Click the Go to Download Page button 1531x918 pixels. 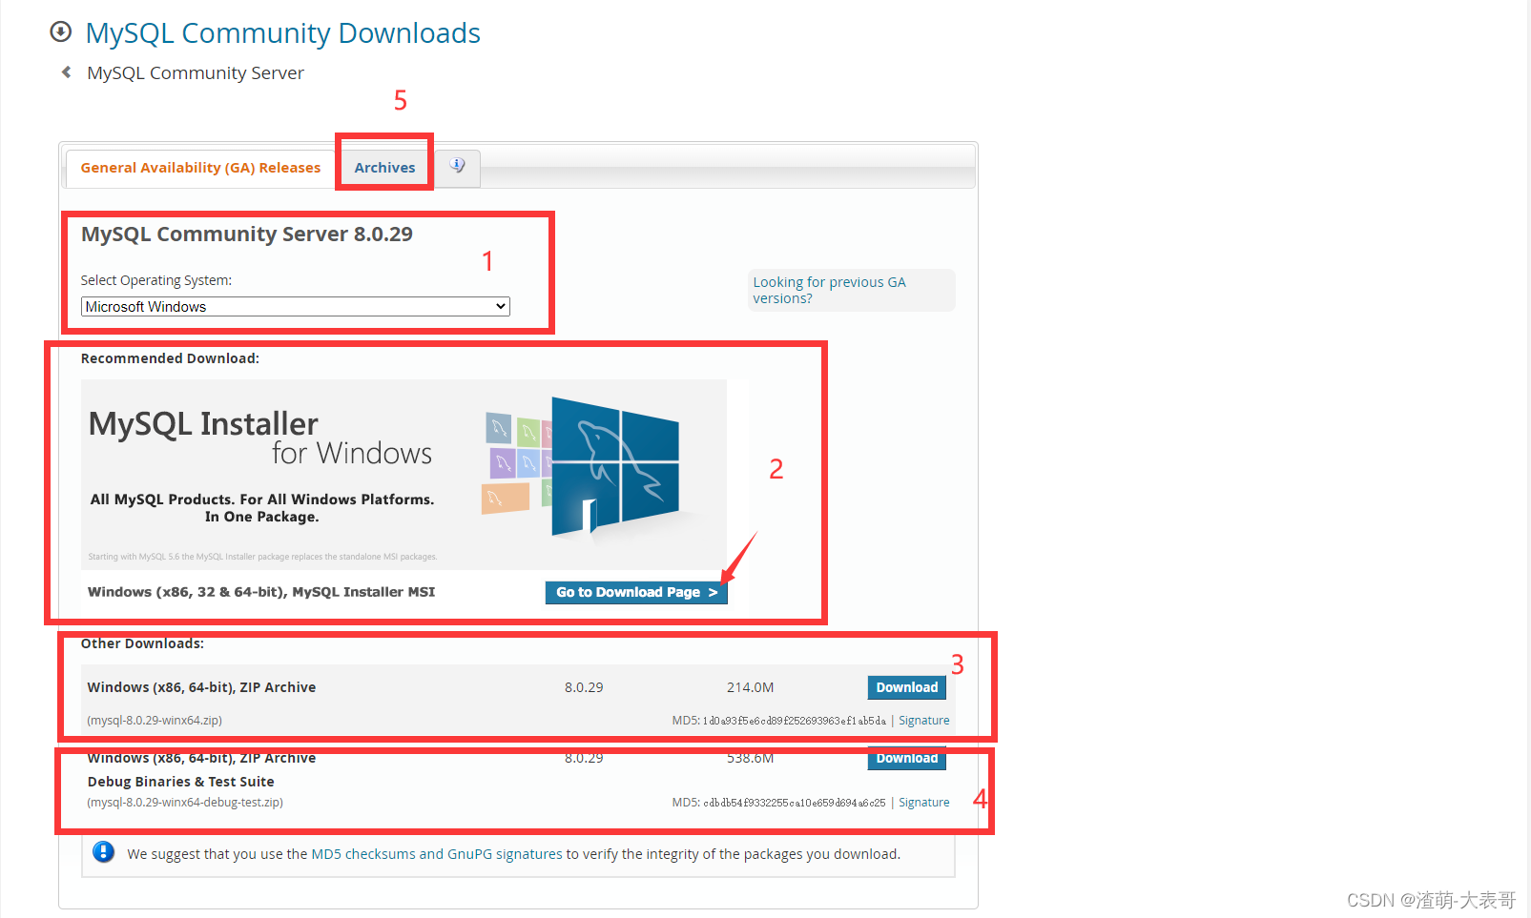636,592
